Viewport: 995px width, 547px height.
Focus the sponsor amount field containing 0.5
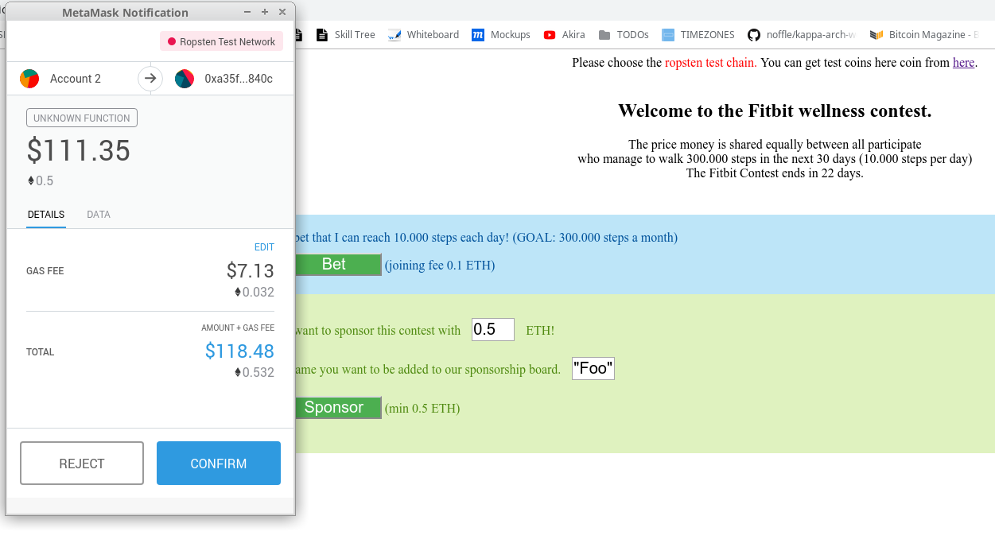pyautogui.click(x=493, y=329)
